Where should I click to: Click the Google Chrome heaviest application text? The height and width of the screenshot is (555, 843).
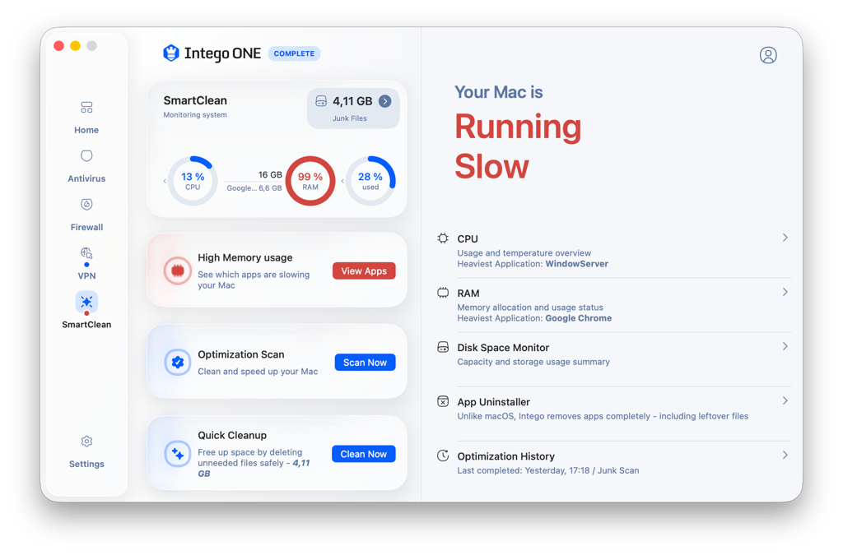tap(579, 318)
